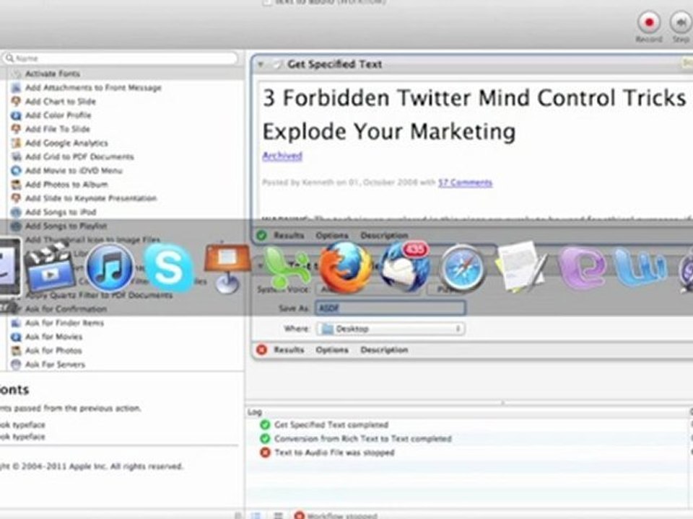The width and height of the screenshot is (693, 519).
Task: Click the icon beside Add Songs to iPod
Action: click(x=16, y=212)
